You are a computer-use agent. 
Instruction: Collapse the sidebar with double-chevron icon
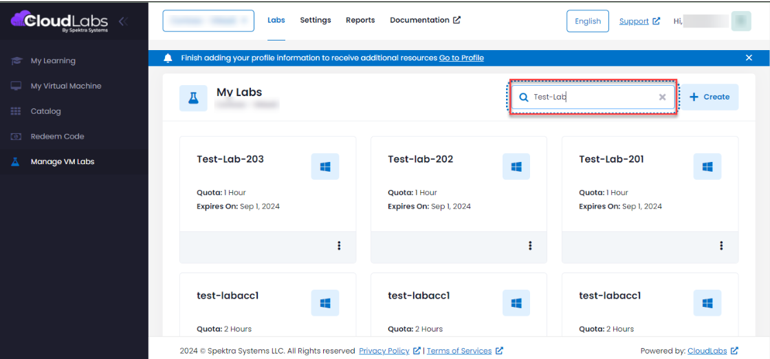pyautogui.click(x=123, y=21)
